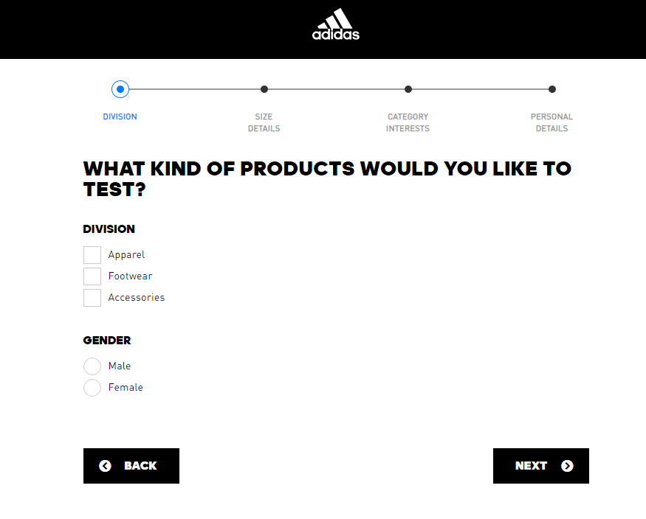Click the Division label under the active step
This screenshot has height=519, width=646.
click(120, 116)
